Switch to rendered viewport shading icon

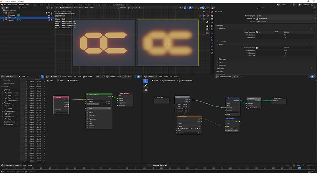(206, 8)
